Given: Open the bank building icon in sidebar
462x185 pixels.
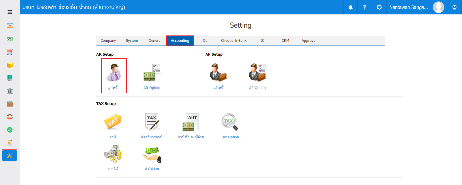Looking at the screenshot, I should 10,91.
